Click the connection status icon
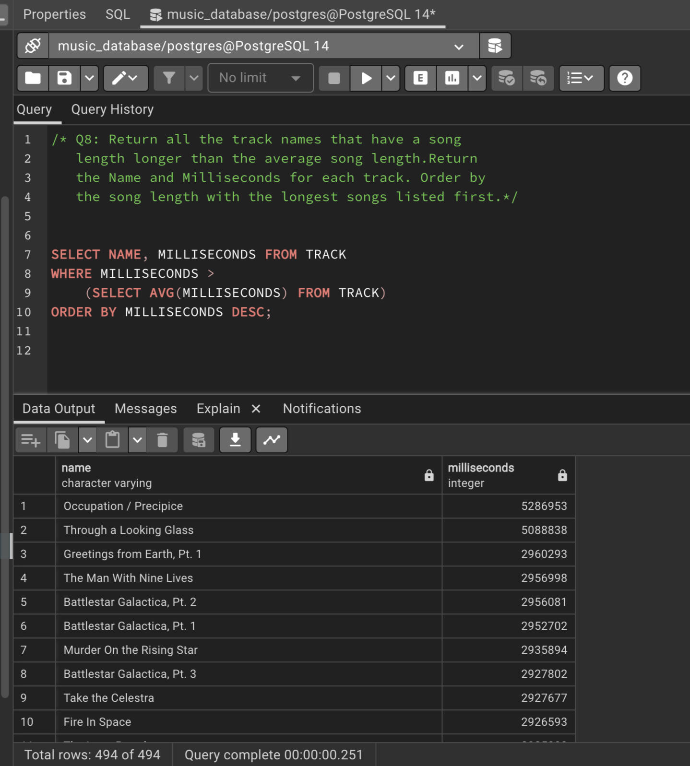This screenshot has width=690, height=766. coord(33,46)
